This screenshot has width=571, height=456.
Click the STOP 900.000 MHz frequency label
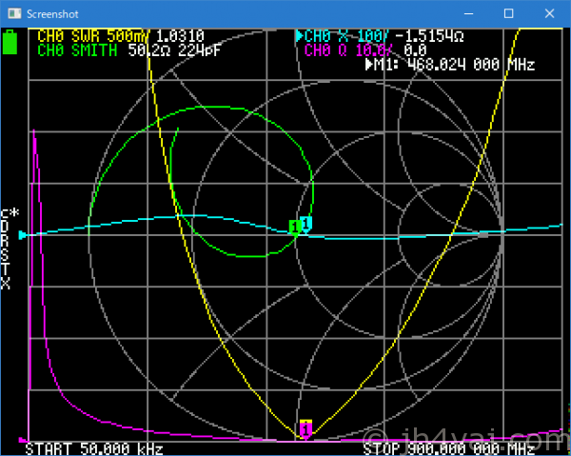point(447,448)
